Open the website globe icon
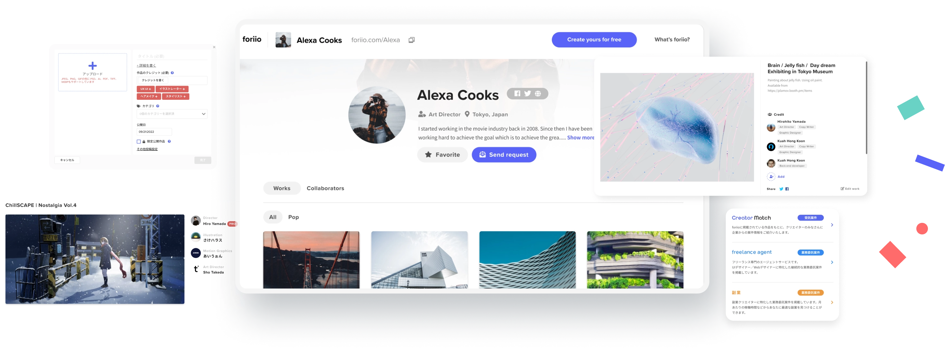The height and width of the screenshot is (351, 945). click(x=538, y=93)
